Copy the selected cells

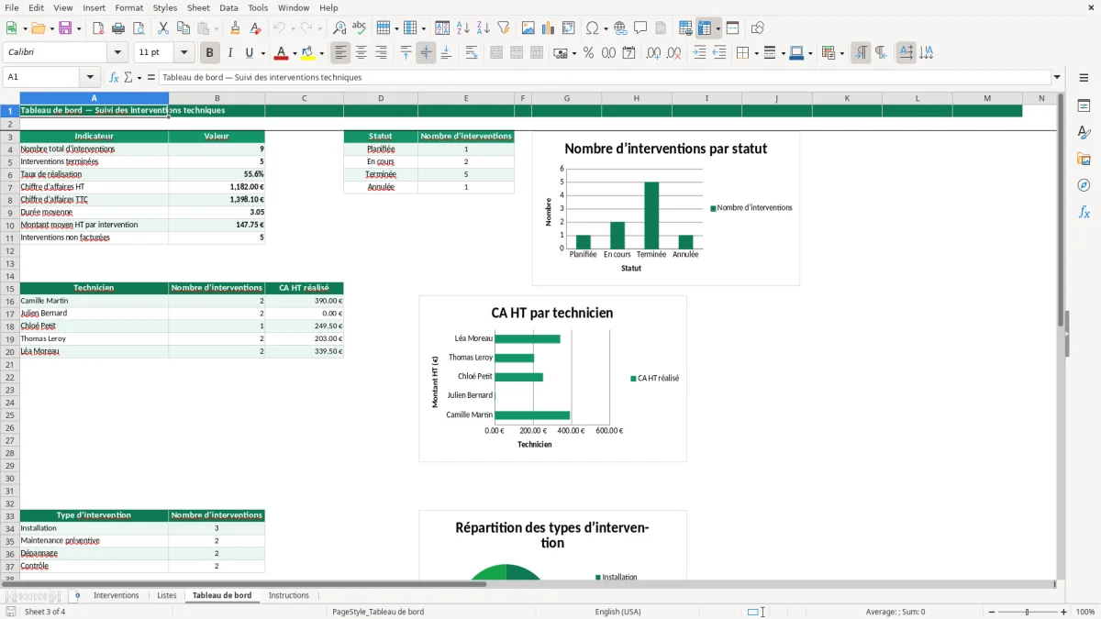pos(183,28)
